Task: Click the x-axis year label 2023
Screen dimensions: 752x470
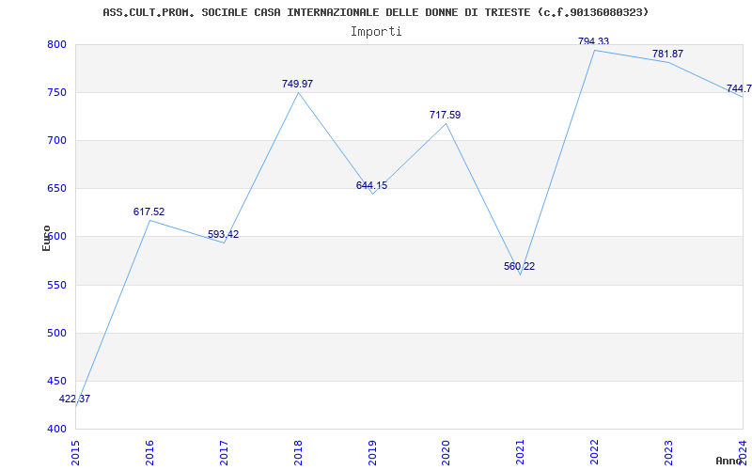Action: tap(668, 452)
